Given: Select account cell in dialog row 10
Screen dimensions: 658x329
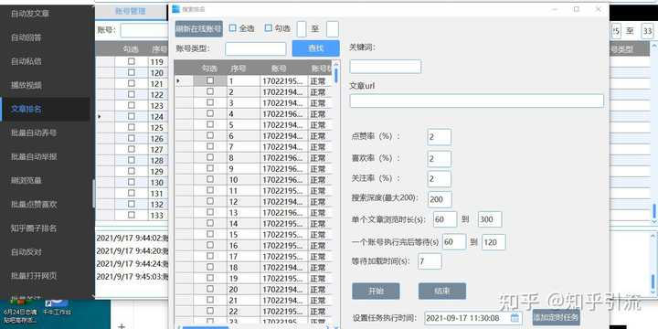Looking at the screenshot, I should (x=283, y=180).
